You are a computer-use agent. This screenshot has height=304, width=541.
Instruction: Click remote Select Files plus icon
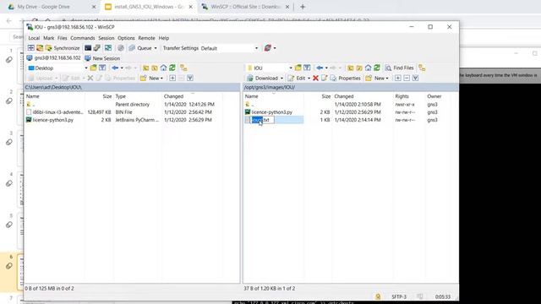click(x=398, y=79)
